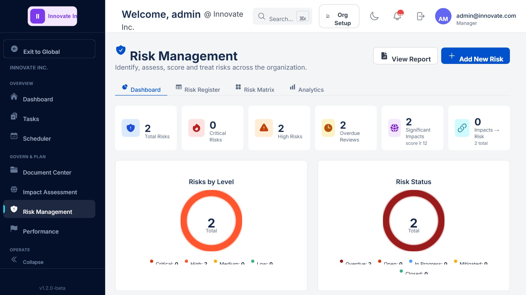
Task: Click the Critical Risks flame icon
Action: click(x=196, y=128)
